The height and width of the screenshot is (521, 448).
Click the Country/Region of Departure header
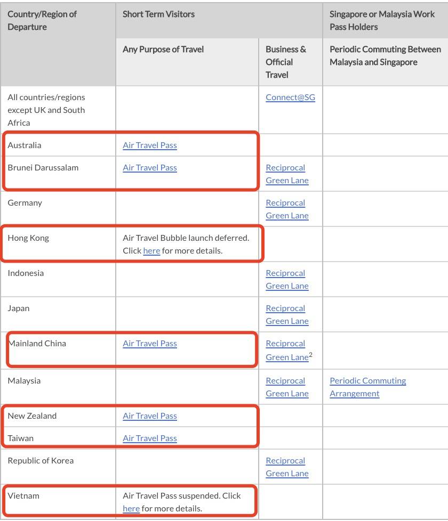coord(42,20)
